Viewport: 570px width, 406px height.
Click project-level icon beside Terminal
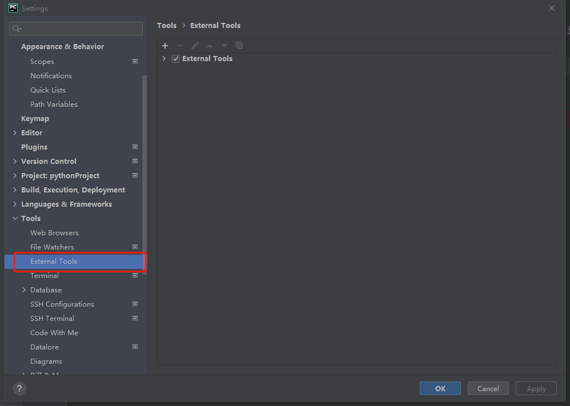pos(135,275)
